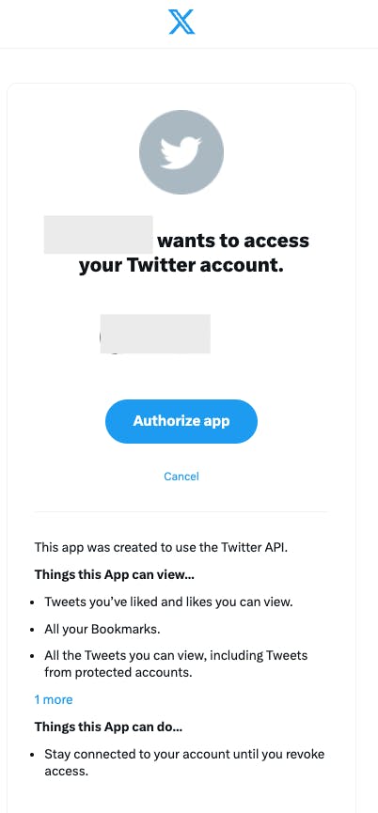The width and height of the screenshot is (378, 813).
Task: Click the gray Twitter bird app avatar
Action: tap(181, 152)
